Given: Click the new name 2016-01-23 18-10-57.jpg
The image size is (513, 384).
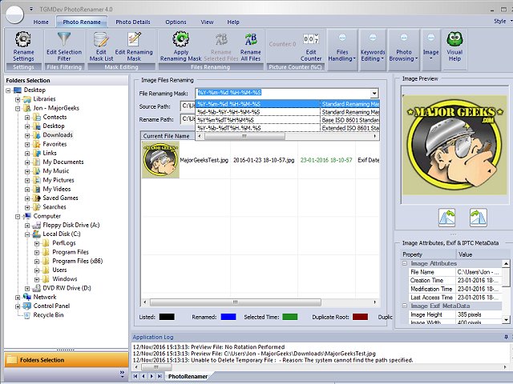Looking at the screenshot, I should click(x=264, y=160).
